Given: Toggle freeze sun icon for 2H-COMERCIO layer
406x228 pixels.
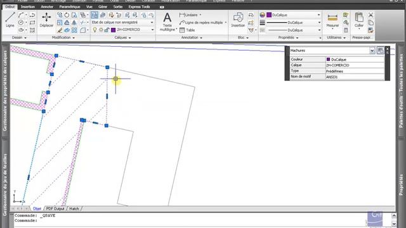Looking at the screenshot, I should [101, 30].
